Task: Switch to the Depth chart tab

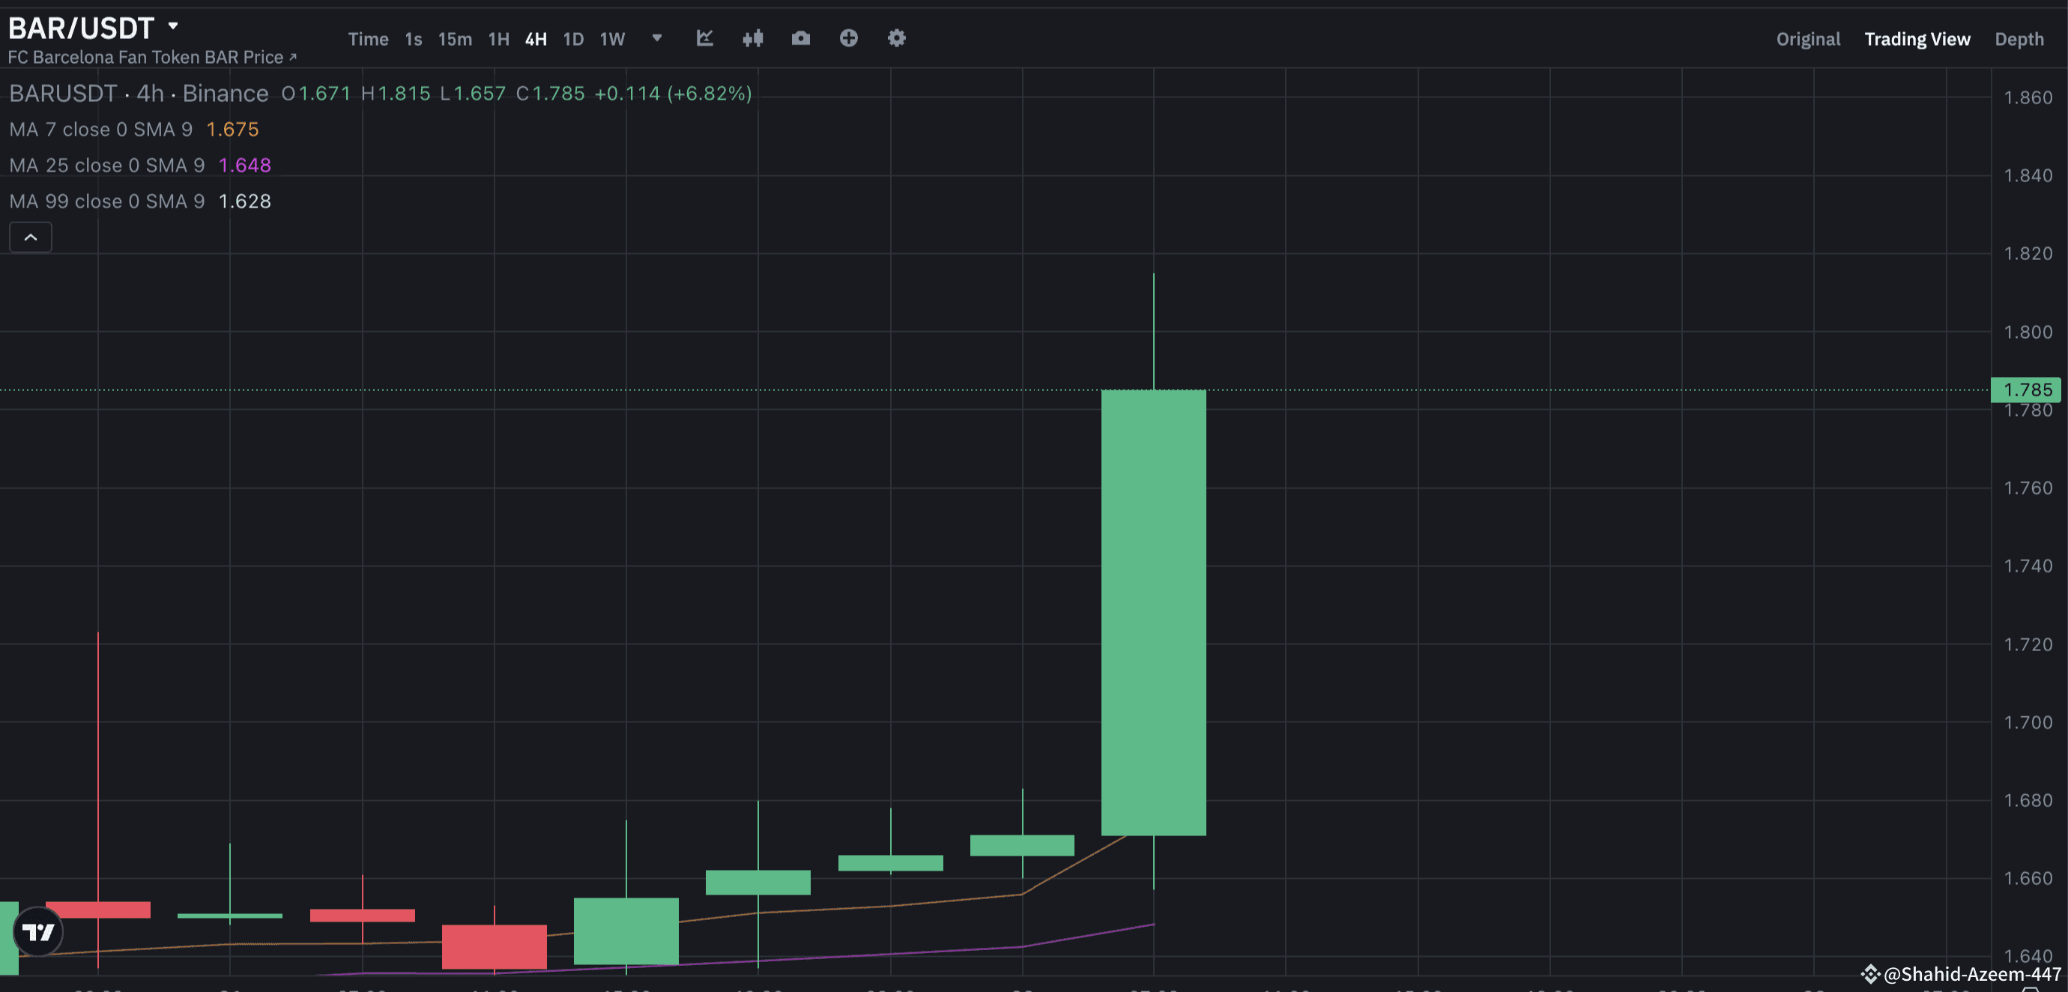Action: click(x=2019, y=38)
